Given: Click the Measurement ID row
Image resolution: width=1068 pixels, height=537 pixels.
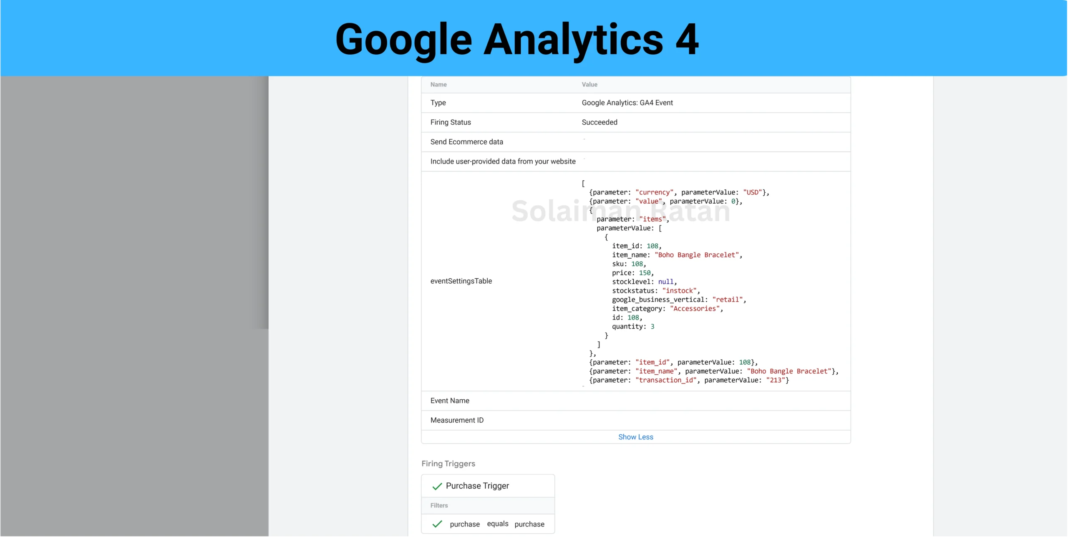Looking at the screenshot, I should point(457,420).
